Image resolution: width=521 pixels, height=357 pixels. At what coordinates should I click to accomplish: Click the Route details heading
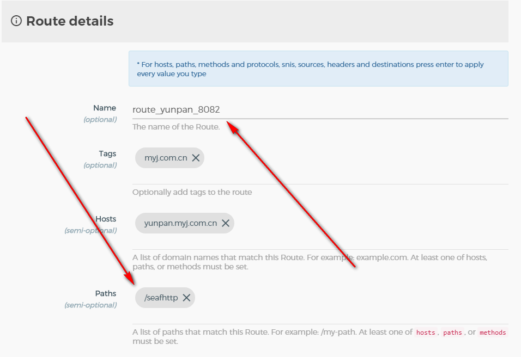(x=70, y=21)
